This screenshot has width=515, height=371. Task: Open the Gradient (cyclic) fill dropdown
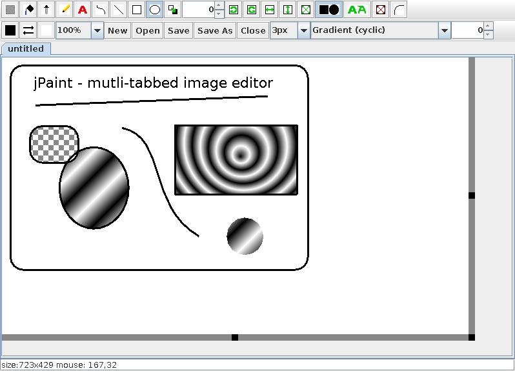[444, 30]
